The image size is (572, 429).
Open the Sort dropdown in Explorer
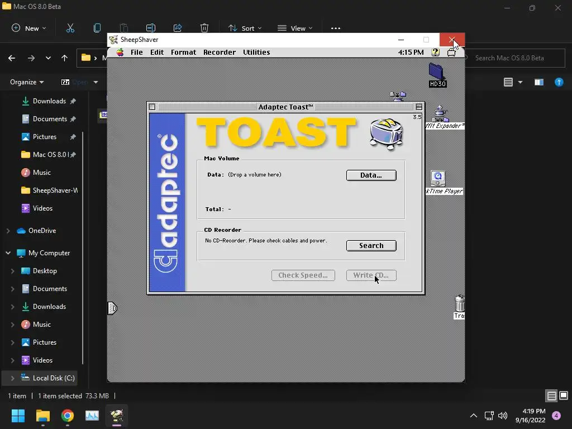pos(245,28)
